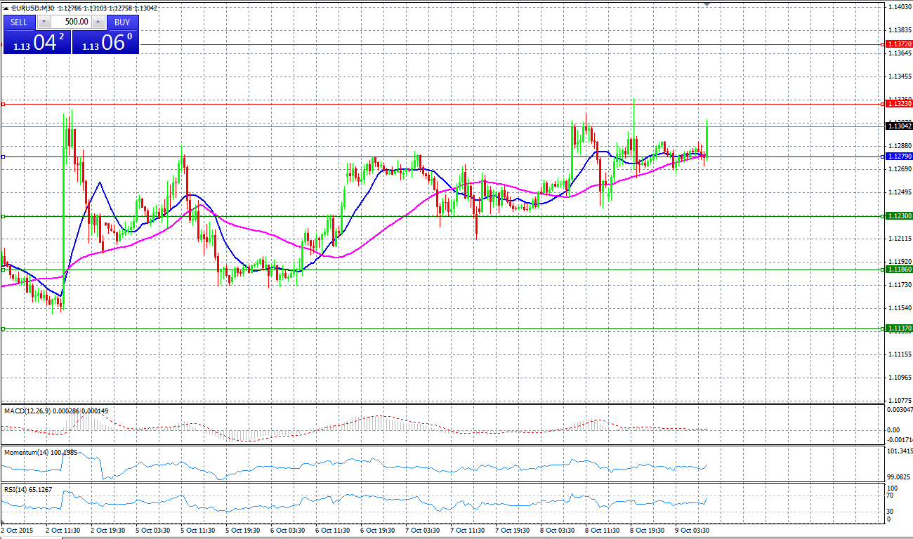
Task: Click the 6 Oct 11:30 time label
Action: [x=334, y=531]
